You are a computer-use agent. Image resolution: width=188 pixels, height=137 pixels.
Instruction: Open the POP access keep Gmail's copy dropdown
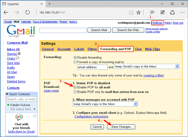pos(105,104)
